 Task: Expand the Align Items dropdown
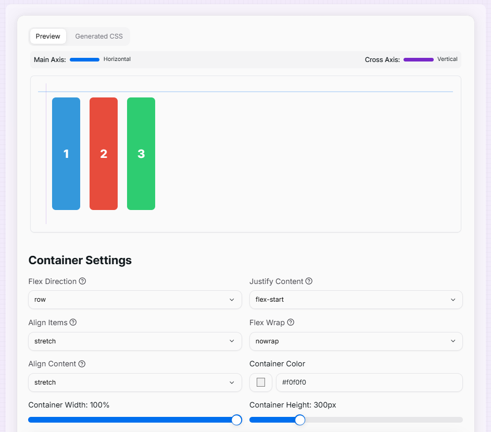tap(135, 341)
